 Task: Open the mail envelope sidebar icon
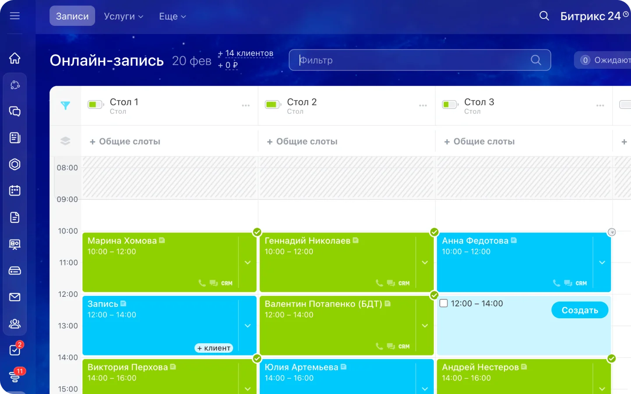click(15, 297)
